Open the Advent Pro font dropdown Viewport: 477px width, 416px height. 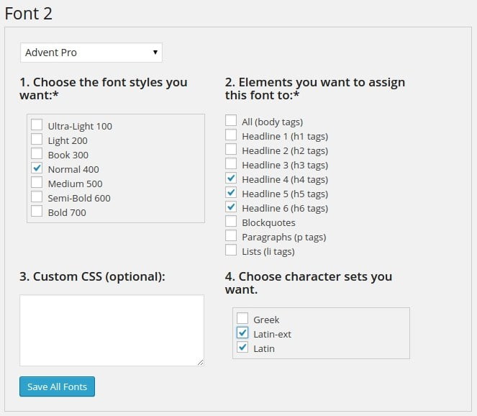point(91,53)
